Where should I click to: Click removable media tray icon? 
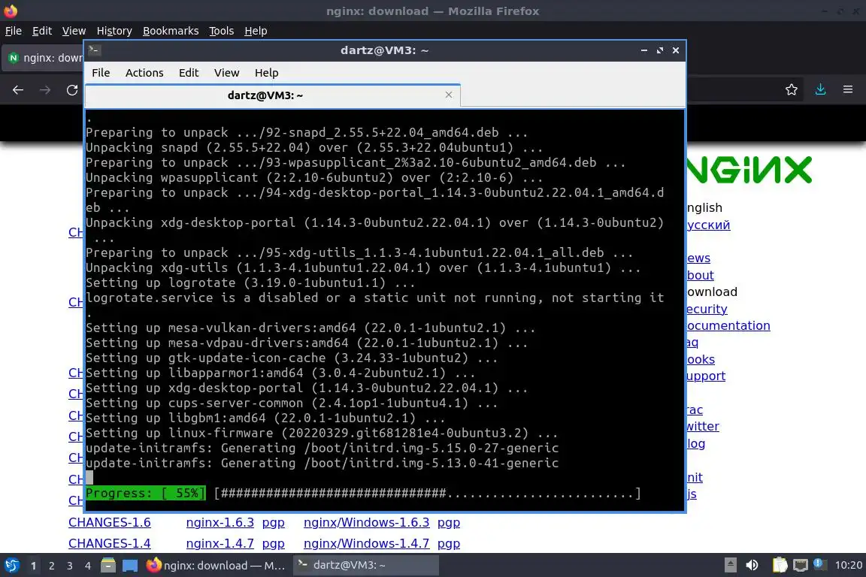pos(730,566)
